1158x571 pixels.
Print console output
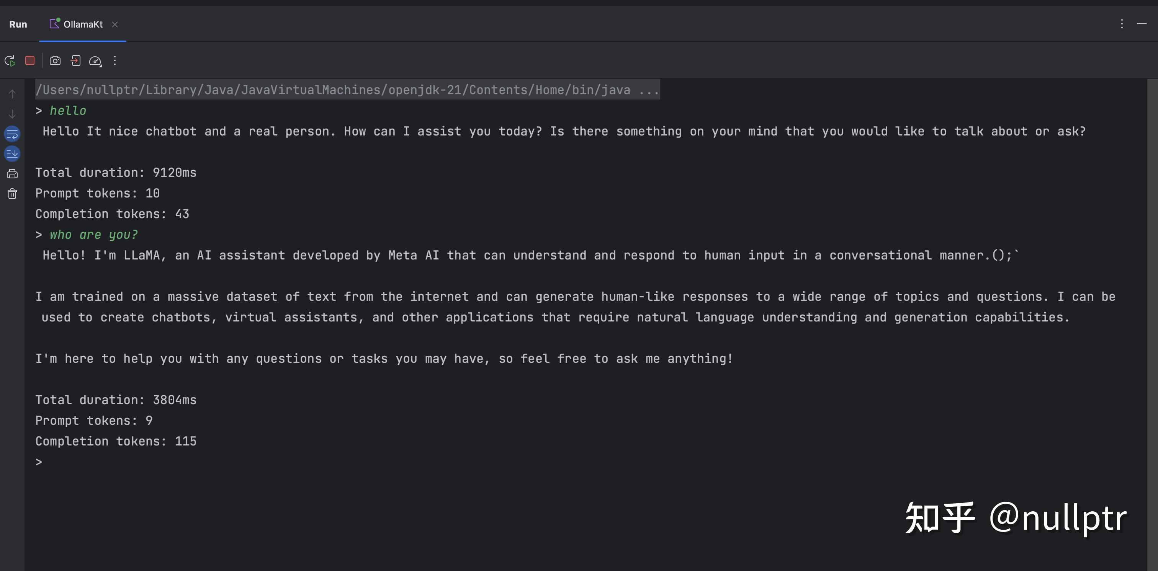coord(12,174)
